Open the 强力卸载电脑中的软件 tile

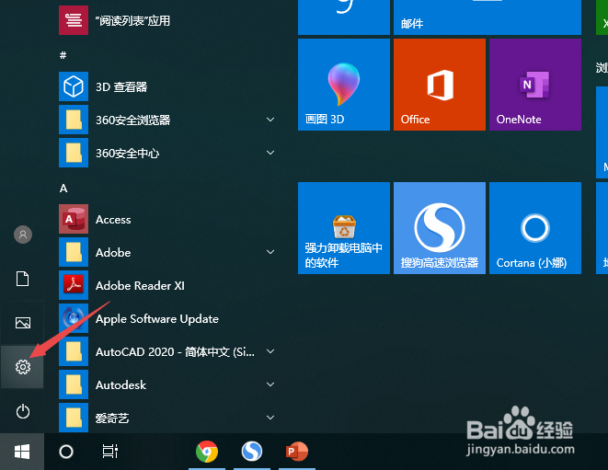click(343, 228)
